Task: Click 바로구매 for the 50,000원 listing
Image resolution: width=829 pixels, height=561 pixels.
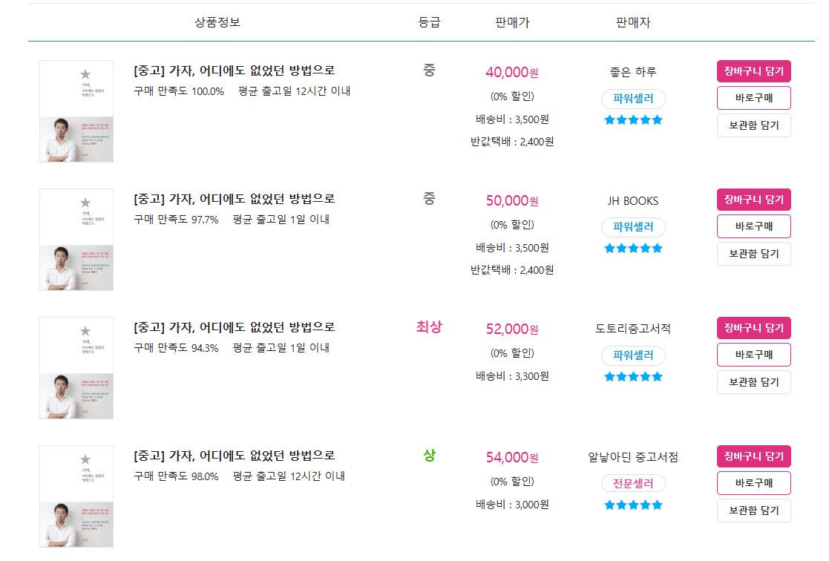Action: [753, 226]
